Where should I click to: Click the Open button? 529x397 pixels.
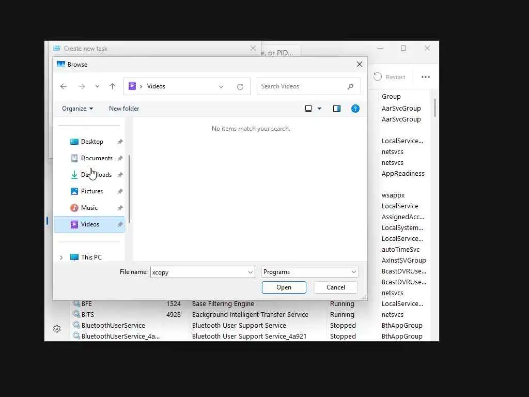coord(284,287)
